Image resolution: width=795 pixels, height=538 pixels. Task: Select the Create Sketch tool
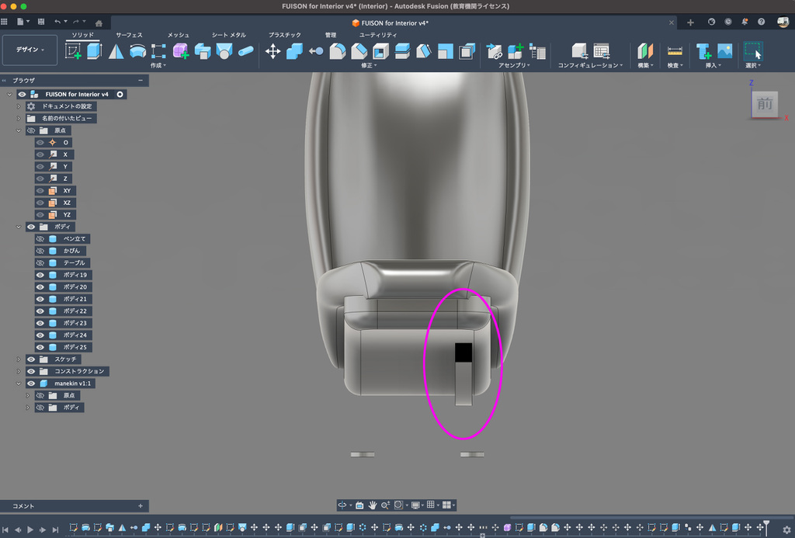click(x=73, y=51)
